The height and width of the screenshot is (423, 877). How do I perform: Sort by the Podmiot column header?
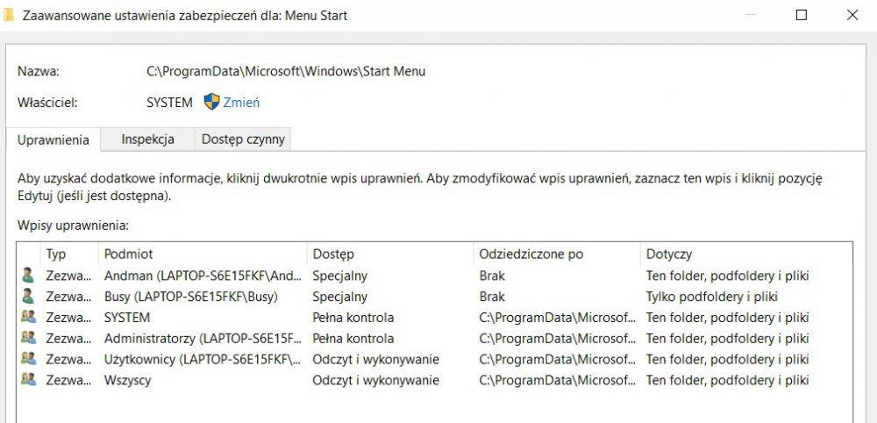(129, 255)
